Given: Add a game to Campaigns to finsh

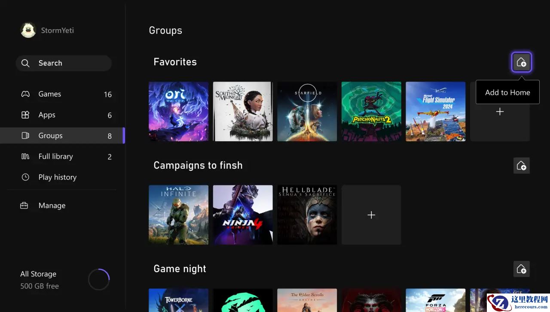Looking at the screenshot, I should tap(371, 215).
